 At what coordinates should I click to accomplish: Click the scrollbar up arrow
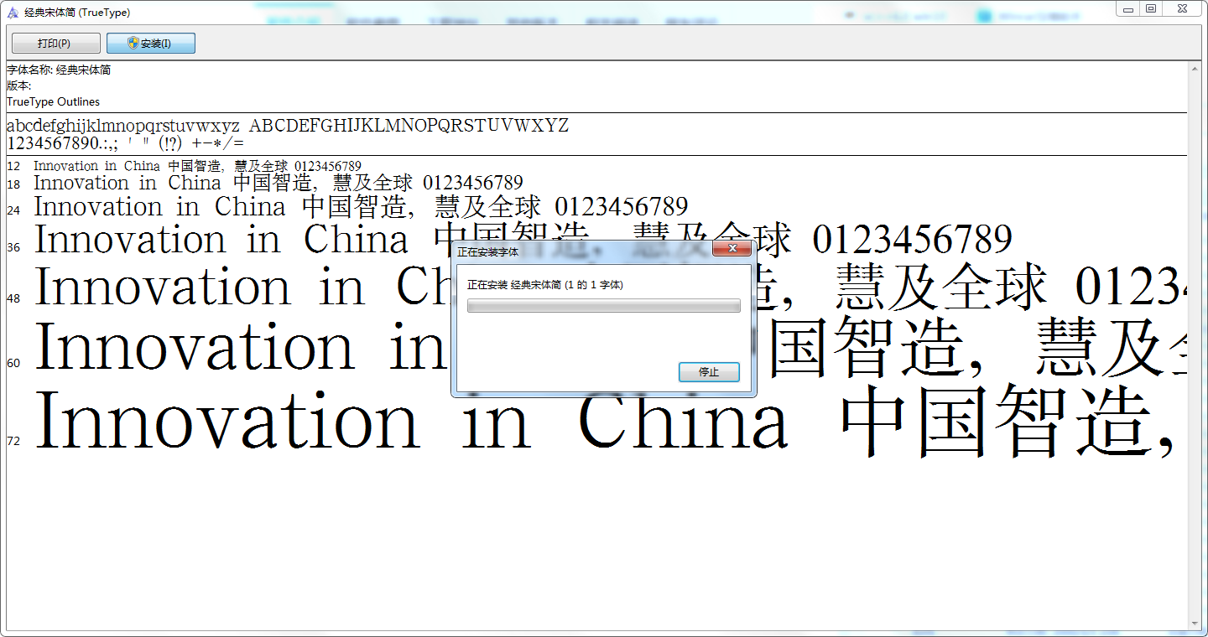coord(1195,69)
